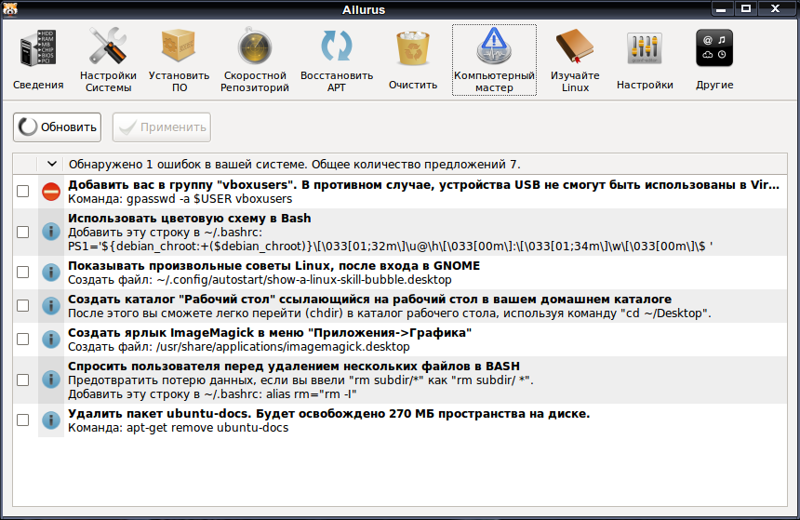This screenshot has height=520, width=800.
Task: Check the rm confirmation alias suggestion
Action: 22,380
